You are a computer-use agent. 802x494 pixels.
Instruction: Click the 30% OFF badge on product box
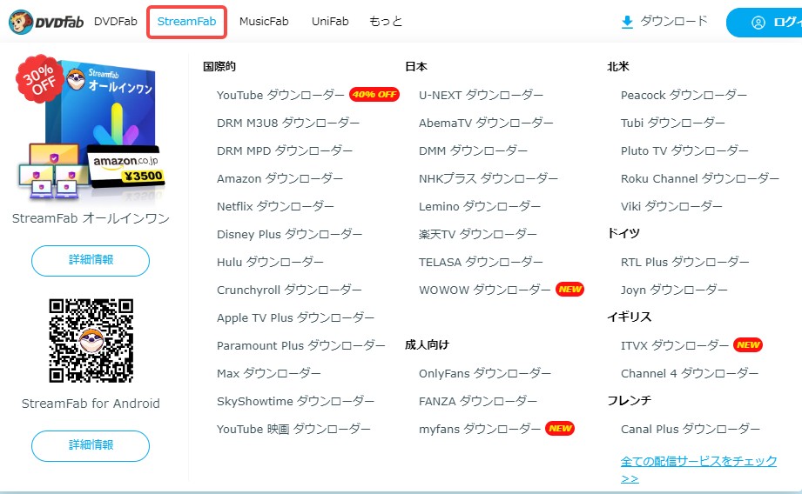click(39, 79)
